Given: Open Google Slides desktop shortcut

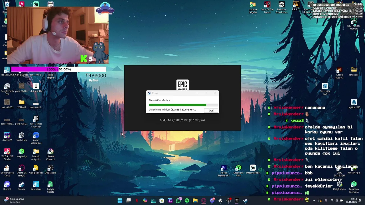Looking at the screenshot, I should click(x=36, y=169).
